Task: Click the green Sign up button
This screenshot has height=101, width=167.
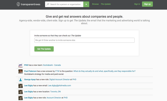Action: click(147, 4)
